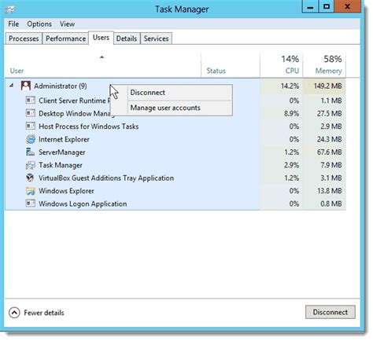Select VirtualBox Guest Additions Tray Application text
The width and height of the screenshot is (373, 341).
pyautogui.click(x=106, y=178)
